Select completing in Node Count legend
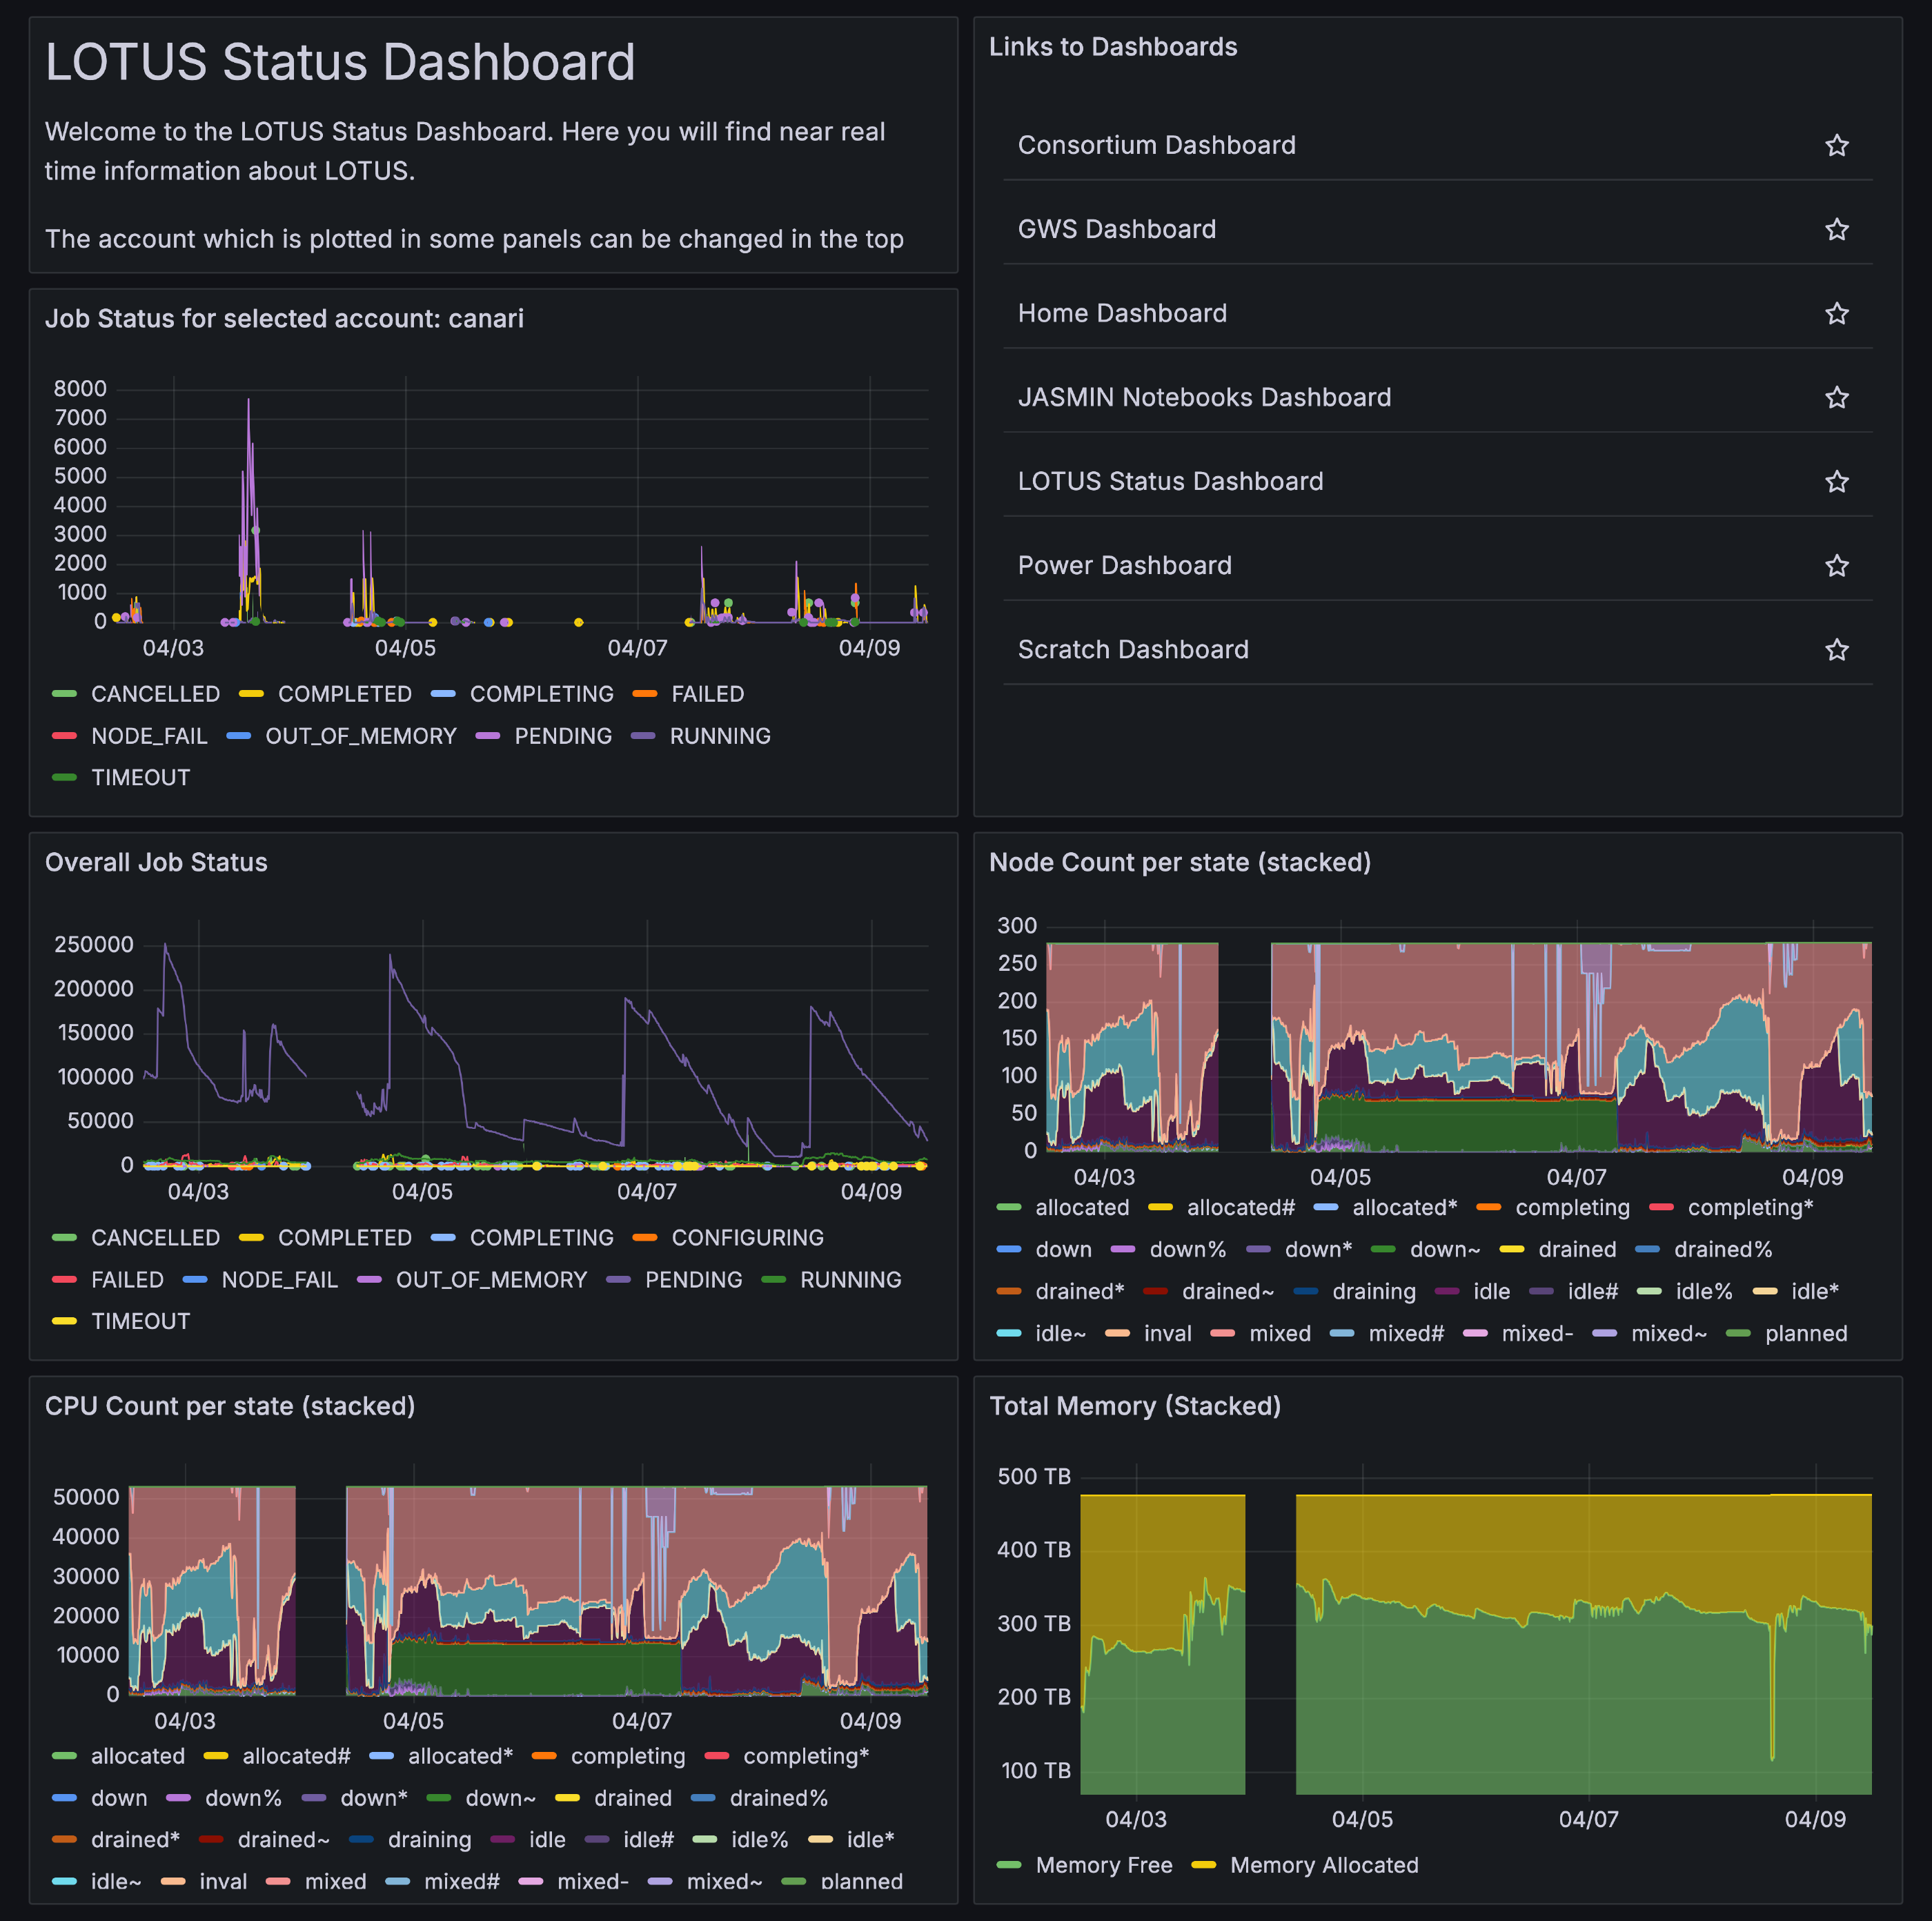Image resolution: width=1932 pixels, height=1921 pixels. pos(1572,1208)
